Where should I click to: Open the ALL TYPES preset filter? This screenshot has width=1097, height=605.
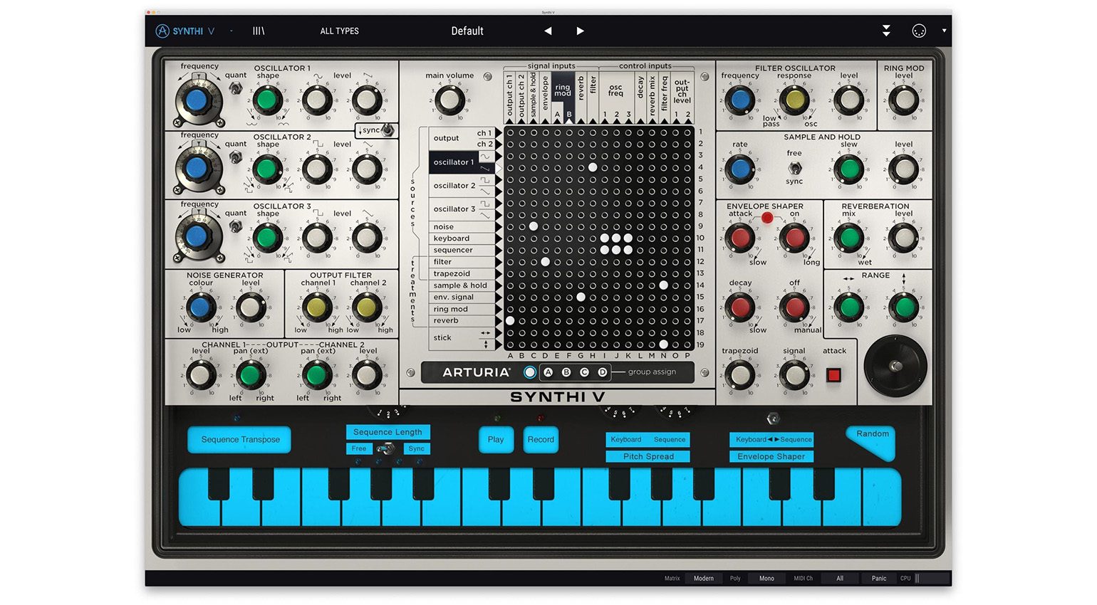[x=340, y=31]
